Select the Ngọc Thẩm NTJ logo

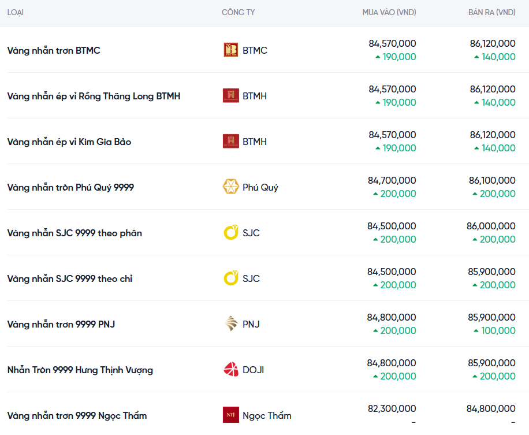point(230,415)
